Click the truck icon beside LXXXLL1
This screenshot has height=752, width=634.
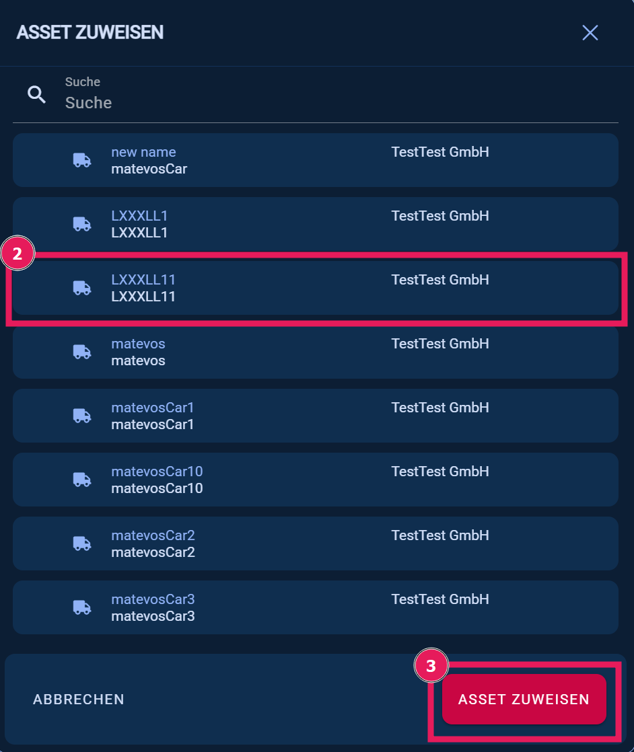(82, 224)
